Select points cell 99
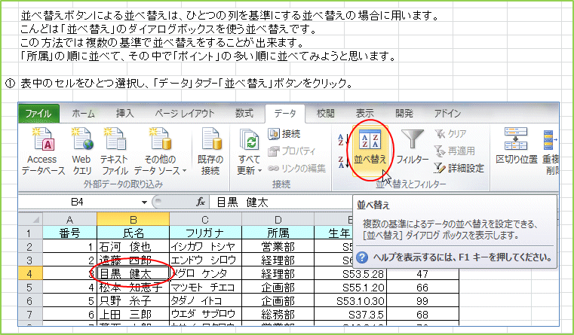This screenshot has height=335, width=574. click(422, 301)
